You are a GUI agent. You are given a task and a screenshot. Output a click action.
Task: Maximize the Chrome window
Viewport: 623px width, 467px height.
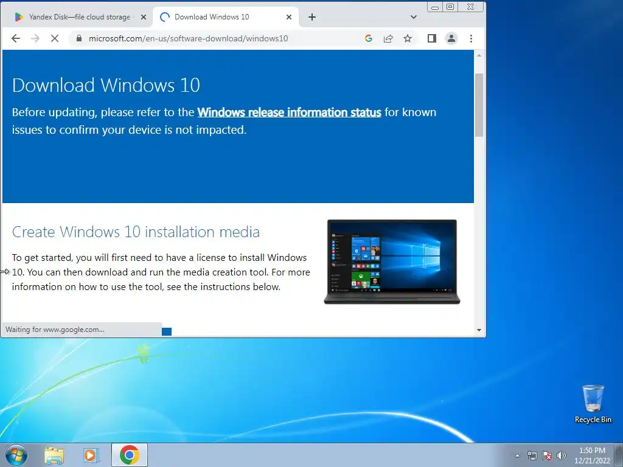tap(450, 7)
